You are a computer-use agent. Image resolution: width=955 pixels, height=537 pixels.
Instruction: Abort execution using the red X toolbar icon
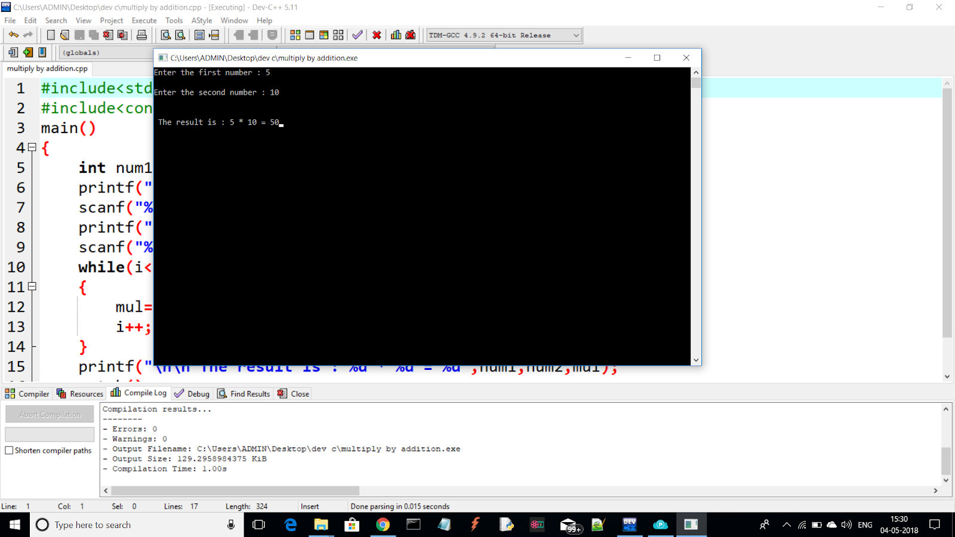pos(377,35)
